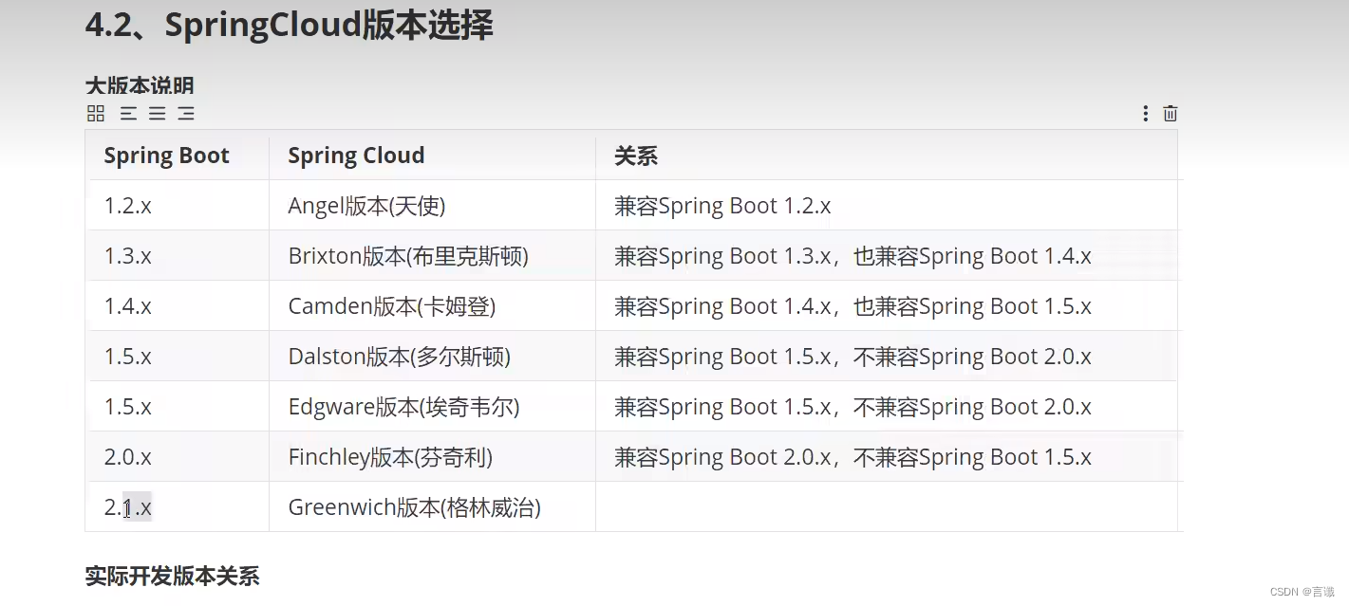Click the 实际开发版本关系 subheading
Screen dimensions: 1349x606
click(x=172, y=576)
